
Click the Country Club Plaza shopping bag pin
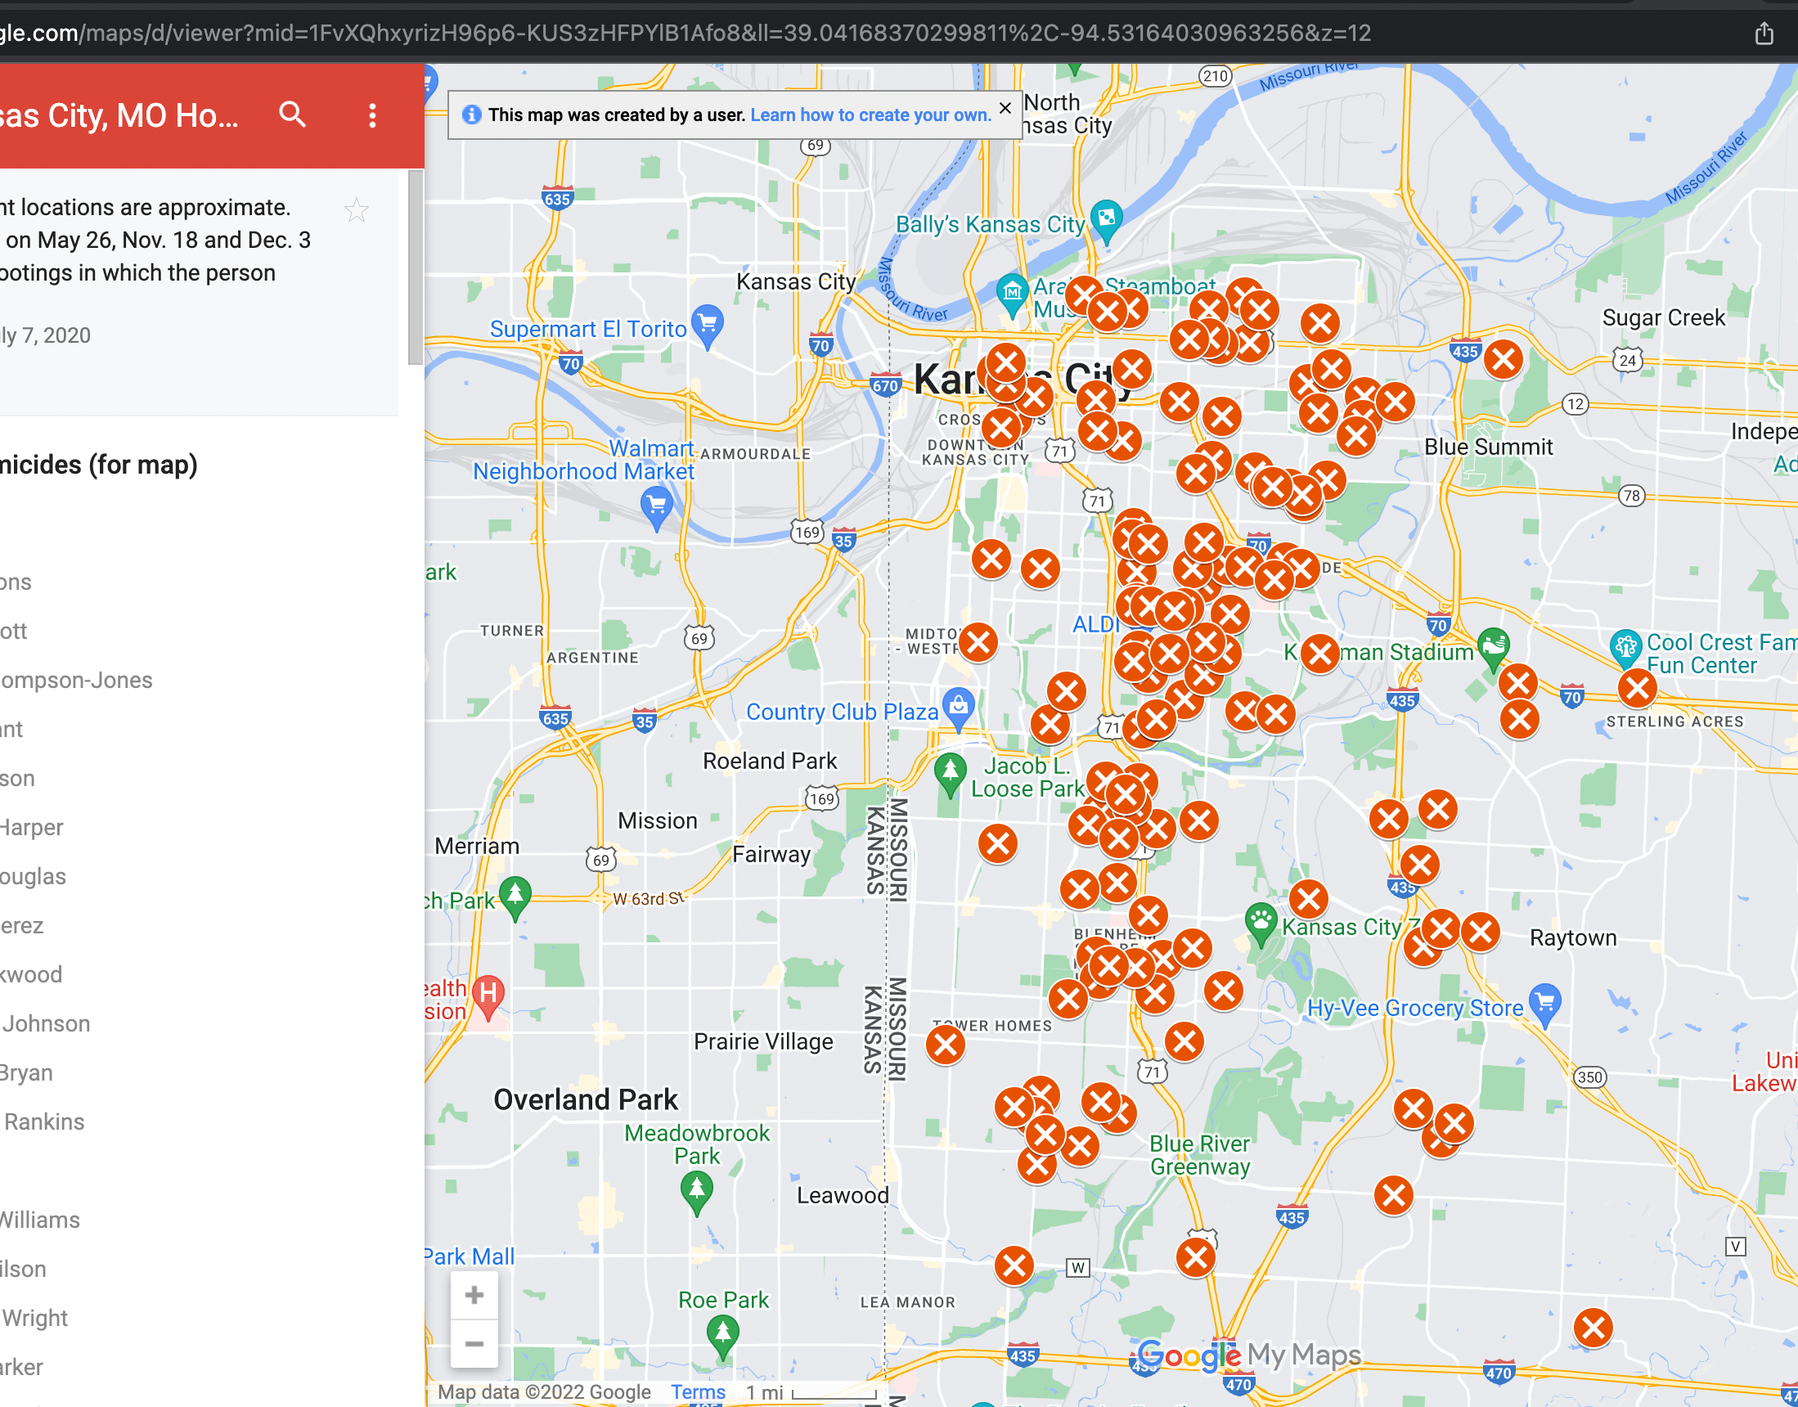959,708
